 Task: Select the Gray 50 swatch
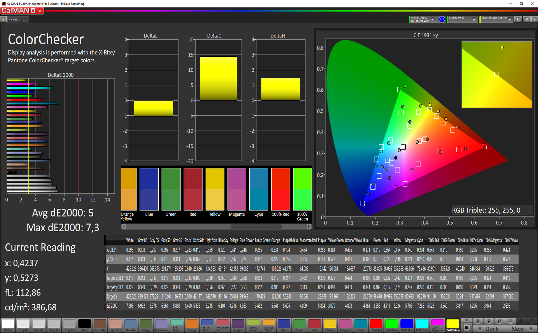pyautogui.click(x=54, y=325)
